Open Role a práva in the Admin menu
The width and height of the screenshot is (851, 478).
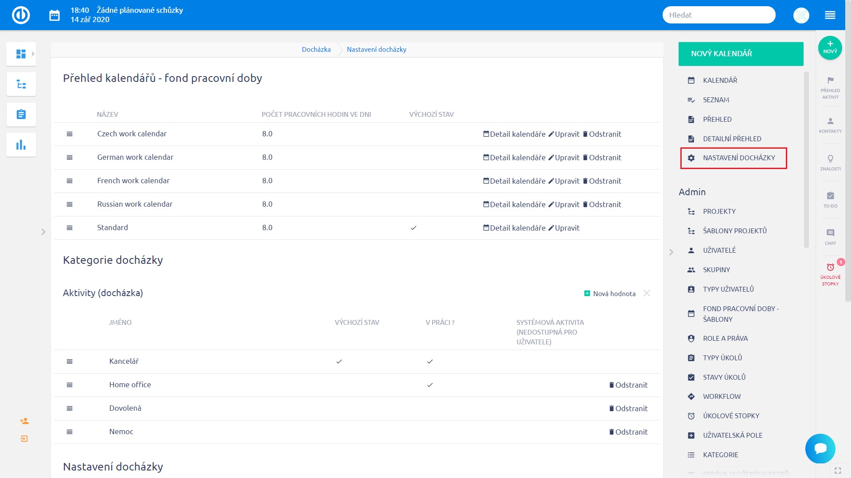[x=725, y=338]
